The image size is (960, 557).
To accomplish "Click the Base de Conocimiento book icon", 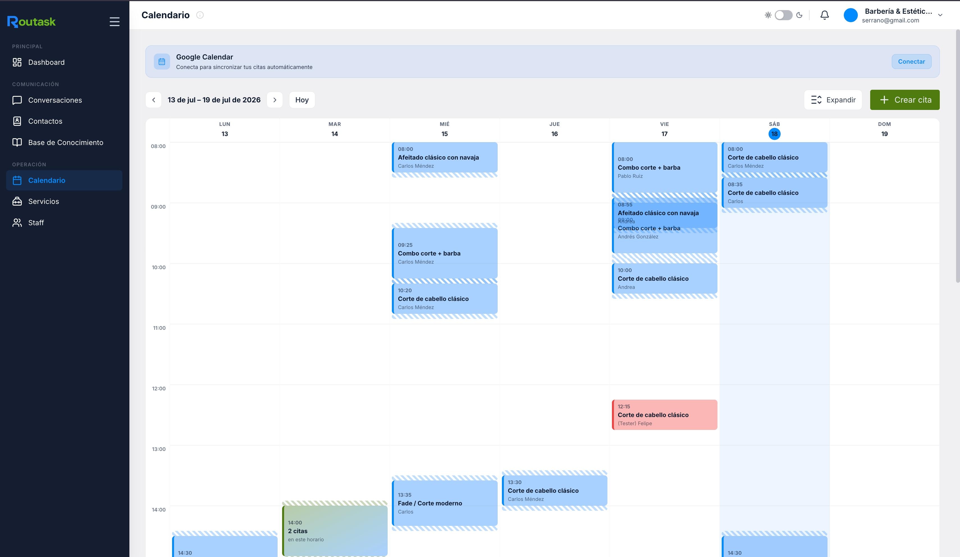I will click(17, 142).
